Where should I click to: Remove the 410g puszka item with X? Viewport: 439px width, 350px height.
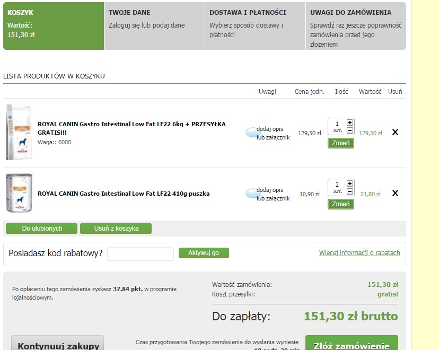(395, 194)
